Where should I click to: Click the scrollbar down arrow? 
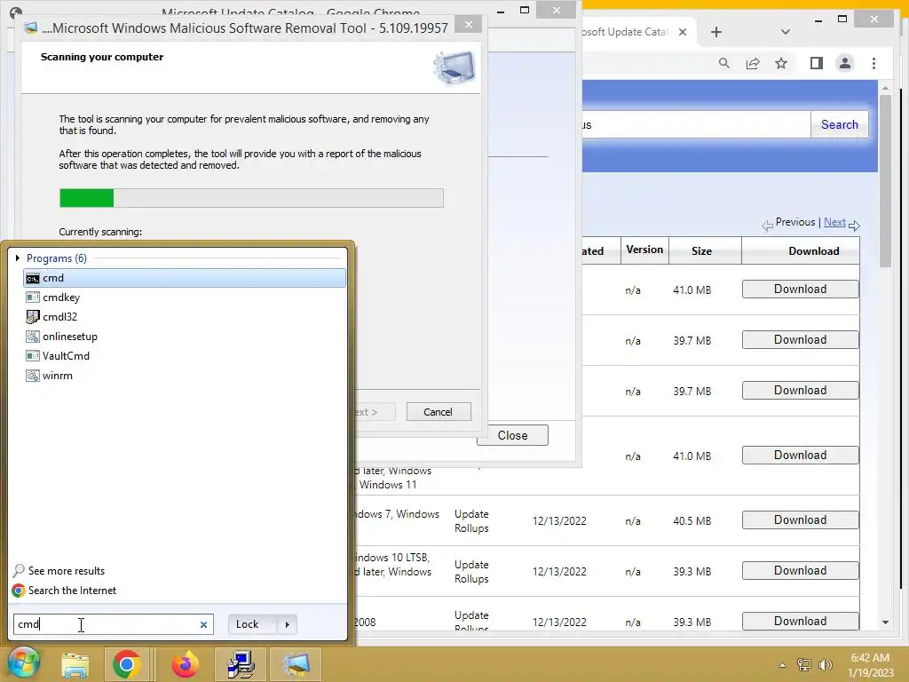pyautogui.click(x=885, y=623)
